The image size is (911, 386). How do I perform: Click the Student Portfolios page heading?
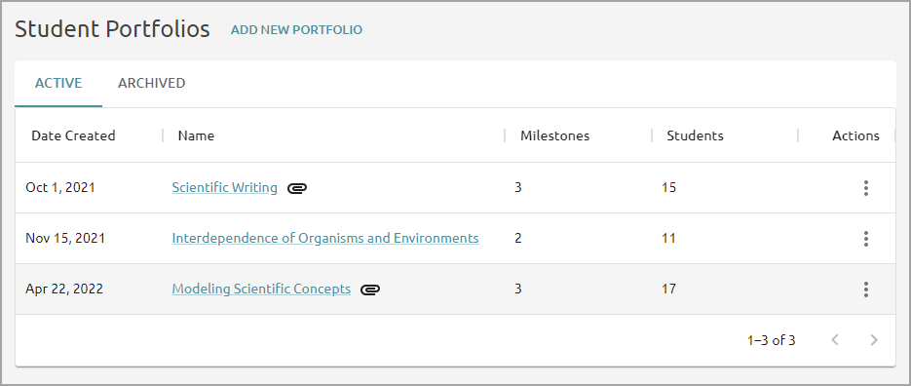point(112,28)
